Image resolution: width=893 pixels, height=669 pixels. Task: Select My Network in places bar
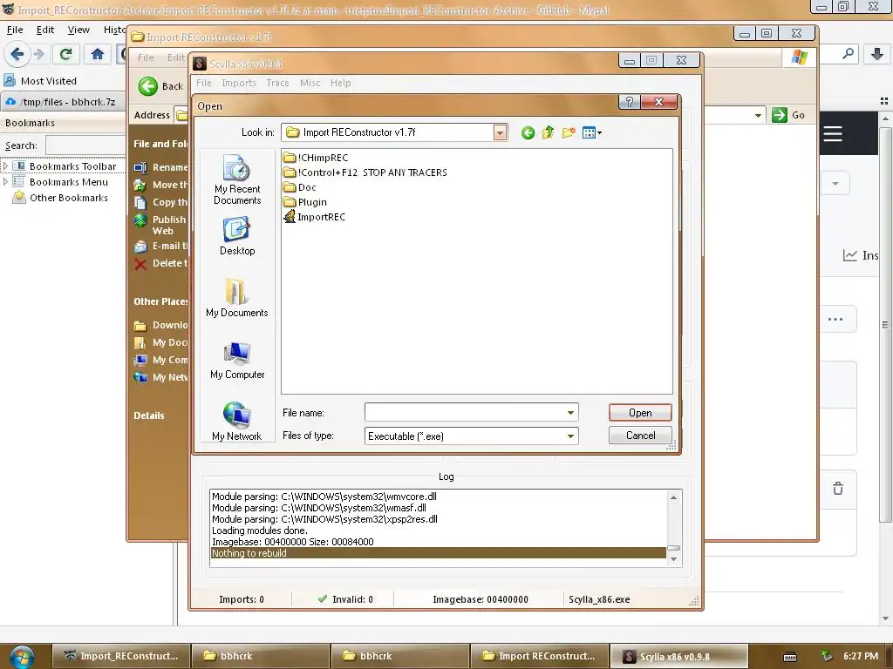237,422
